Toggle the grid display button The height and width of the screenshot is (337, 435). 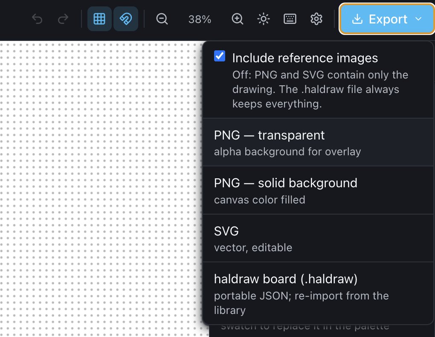[x=99, y=19]
